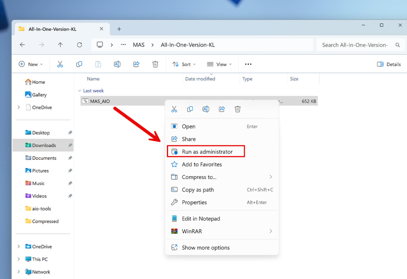Collapse the Last week group

coord(80,91)
